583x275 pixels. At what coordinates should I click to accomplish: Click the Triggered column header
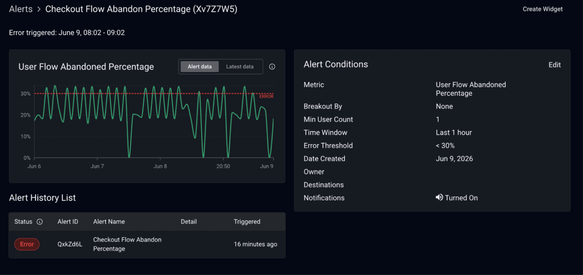247,222
